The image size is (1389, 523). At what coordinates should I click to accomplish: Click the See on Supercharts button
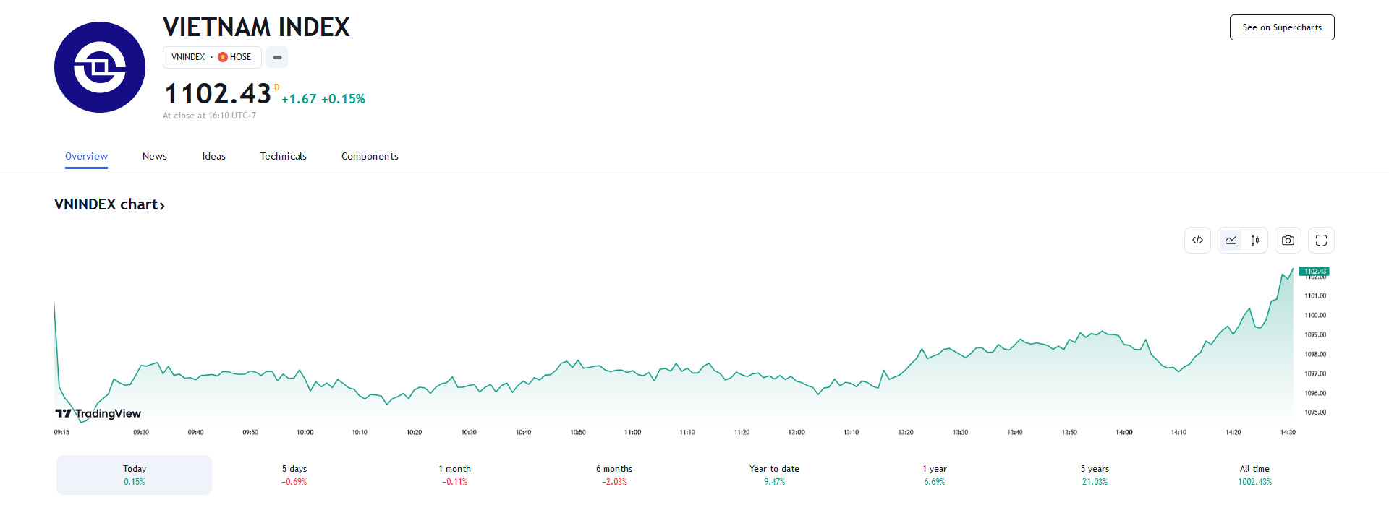click(x=1281, y=27)
